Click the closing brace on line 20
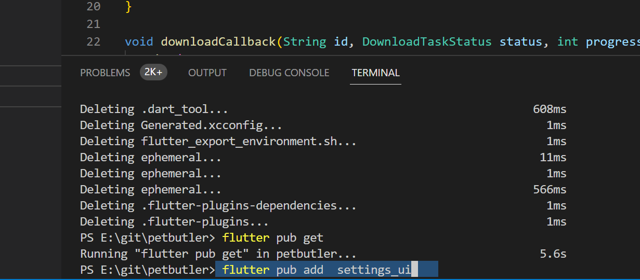This screenshot has height=280, width=640. (129, 6)
